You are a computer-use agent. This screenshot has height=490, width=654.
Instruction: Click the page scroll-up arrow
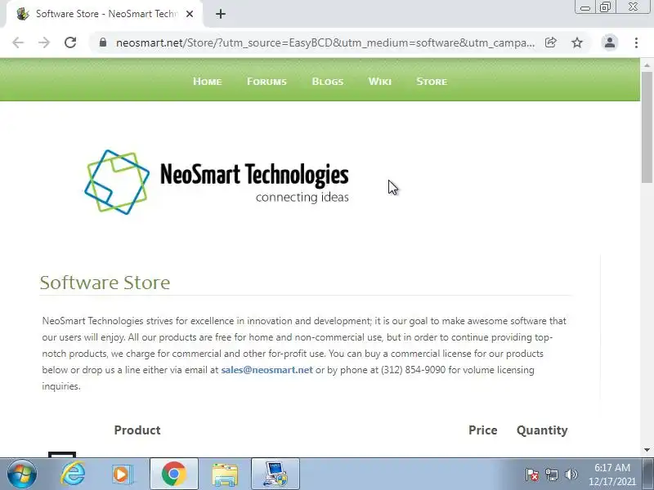point(647,65)
